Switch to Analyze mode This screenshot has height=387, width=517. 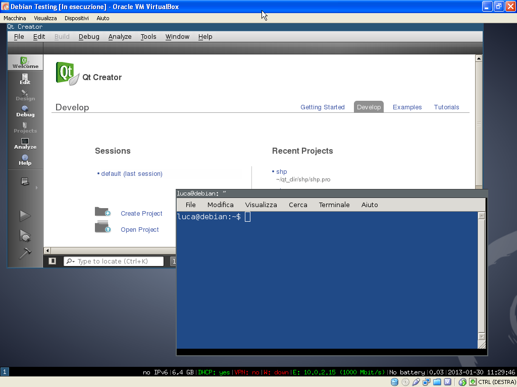tap(25, 143)
